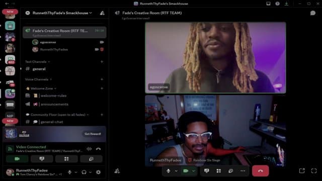Open the general-chat channel
This screenshot has height=181, width=322.
(x=64, y=122)
